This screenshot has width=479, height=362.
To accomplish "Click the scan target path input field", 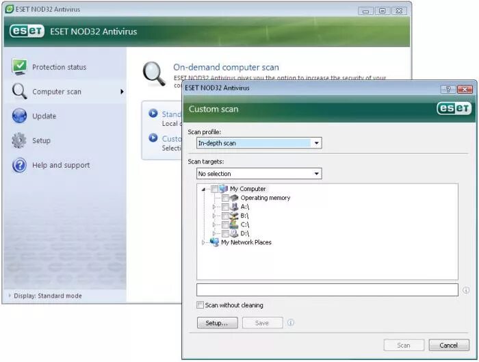I will point(327,290).
